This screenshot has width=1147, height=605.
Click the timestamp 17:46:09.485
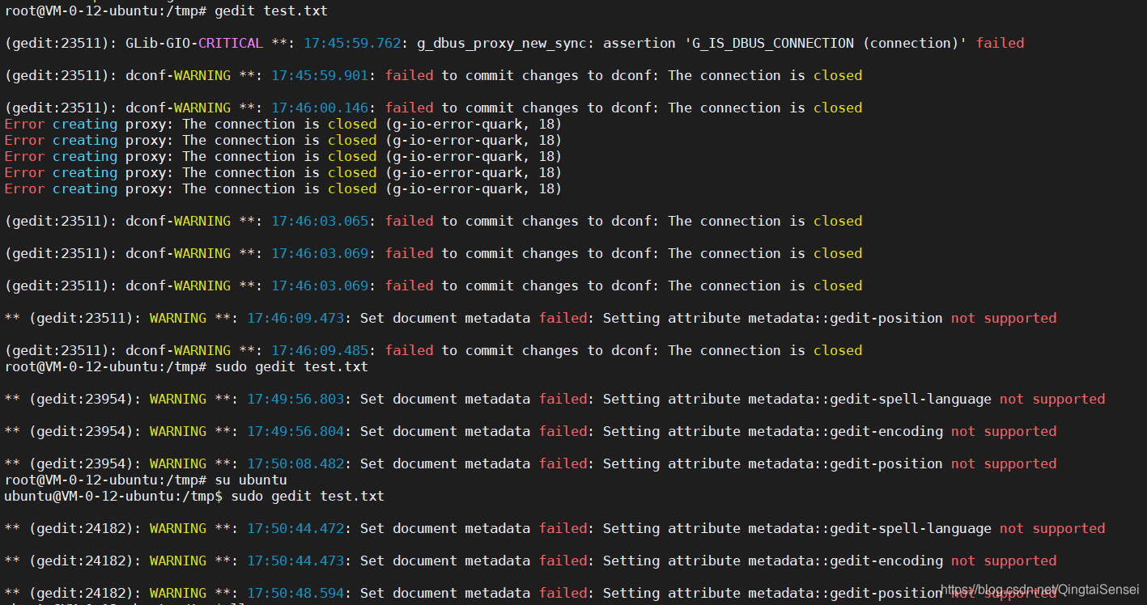320,350
